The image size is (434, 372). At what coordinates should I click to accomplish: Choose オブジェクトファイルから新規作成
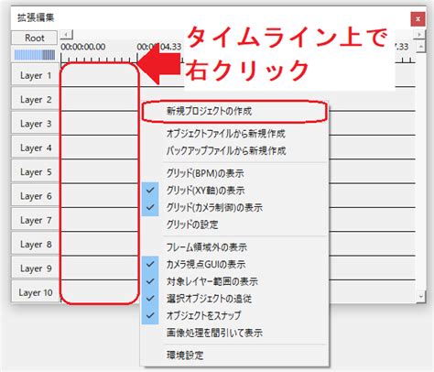234,134
